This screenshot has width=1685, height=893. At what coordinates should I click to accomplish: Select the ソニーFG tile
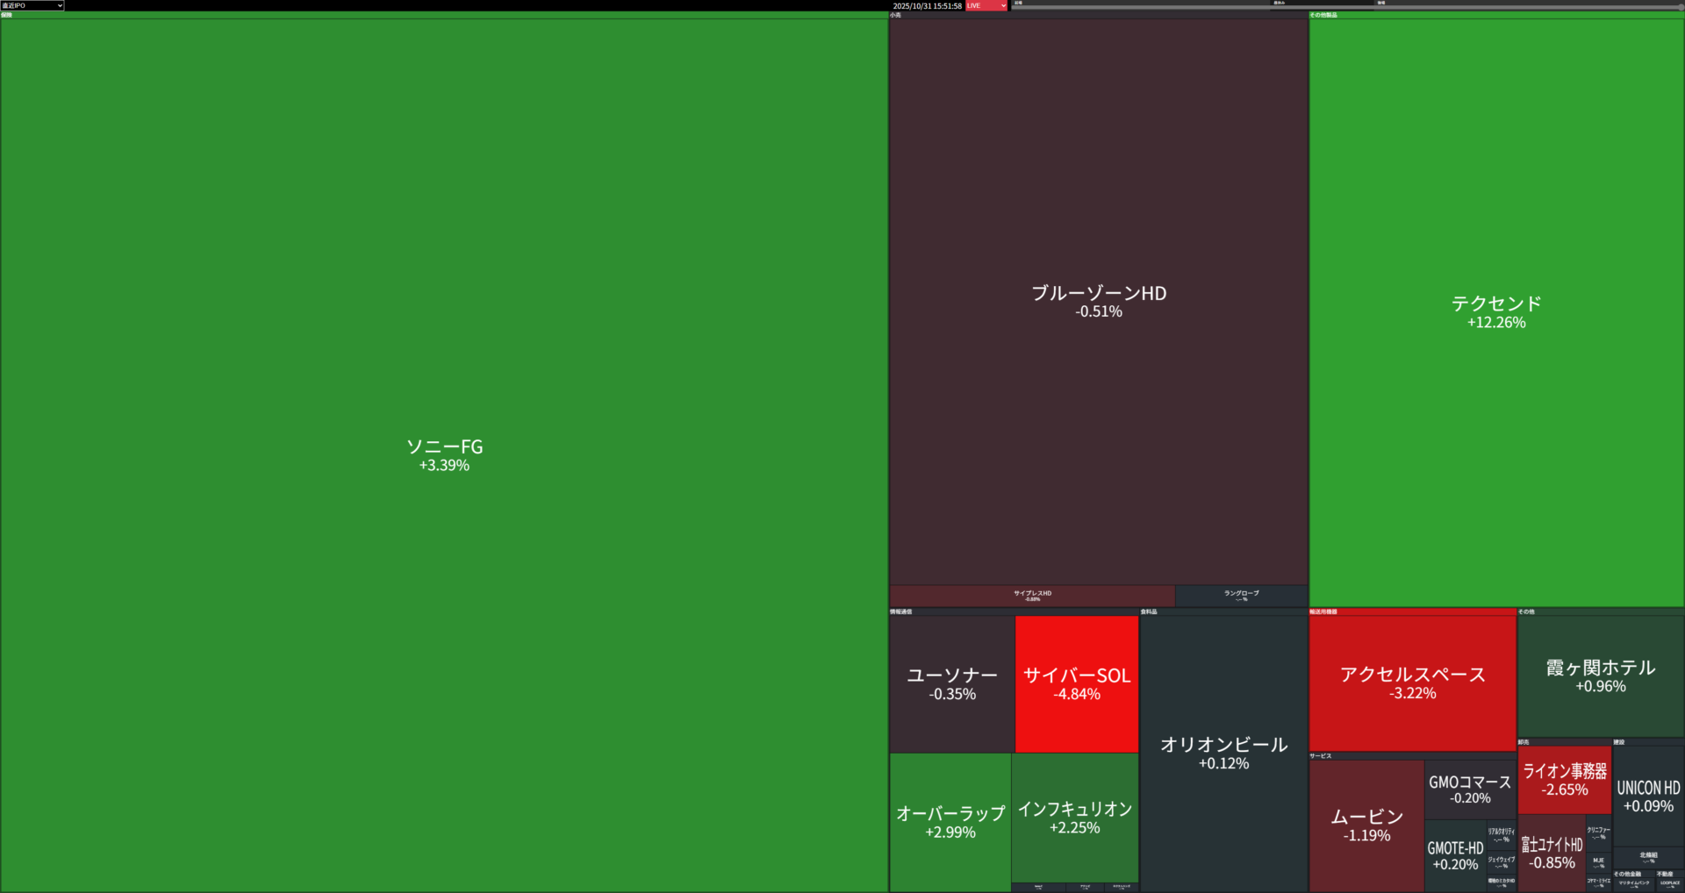pyautogui.click(x=444, y=454)
